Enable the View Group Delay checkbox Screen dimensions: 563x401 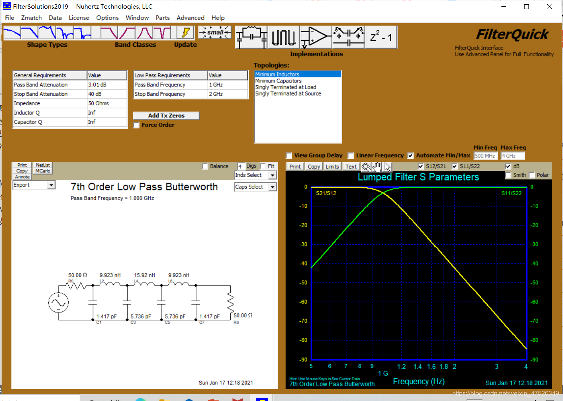(289, 156)
